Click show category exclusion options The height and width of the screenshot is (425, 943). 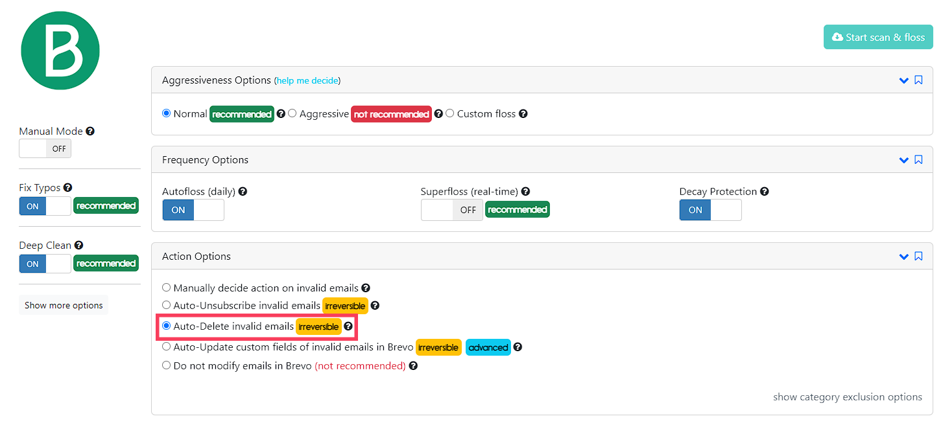click(848, 396)
